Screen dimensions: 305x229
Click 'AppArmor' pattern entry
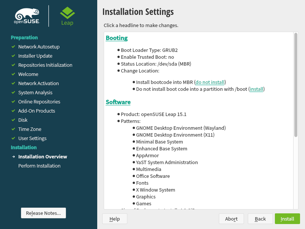148,155
